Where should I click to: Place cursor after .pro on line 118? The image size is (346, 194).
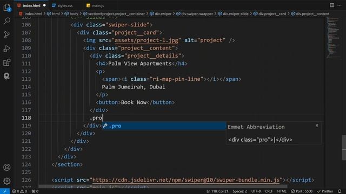point(102,118)
